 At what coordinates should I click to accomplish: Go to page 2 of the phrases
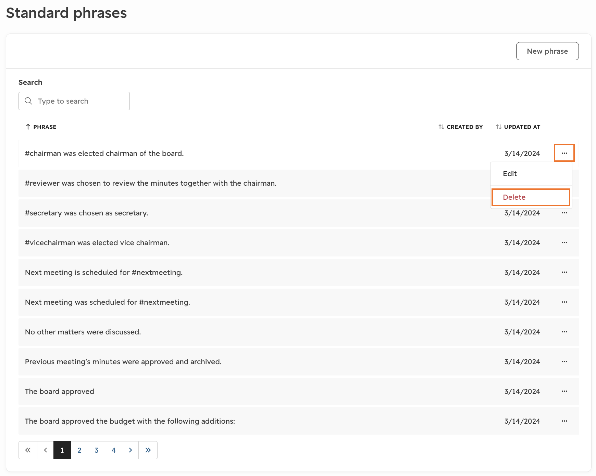[x=79, y=450]
